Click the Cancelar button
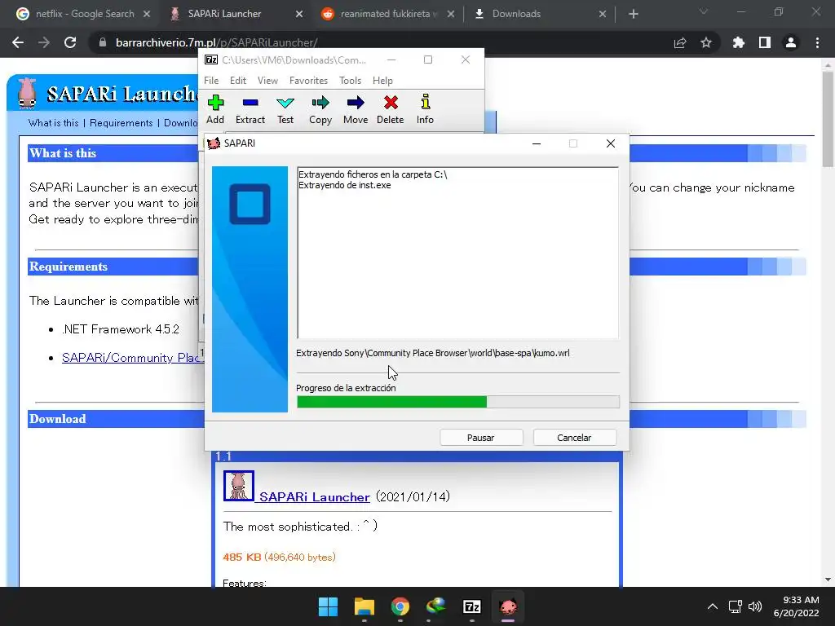Viewport: 835px width, 626px height. coord(575,438)
